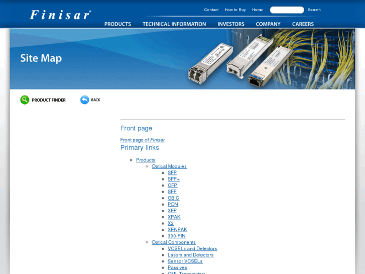Screen dimensions: 365x274
Task: Click the blue Back arrow icon
Action: (85, 100)
